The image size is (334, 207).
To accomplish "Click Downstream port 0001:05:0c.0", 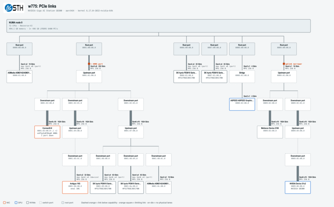I will pyautogui.click(x=75, y=160).
